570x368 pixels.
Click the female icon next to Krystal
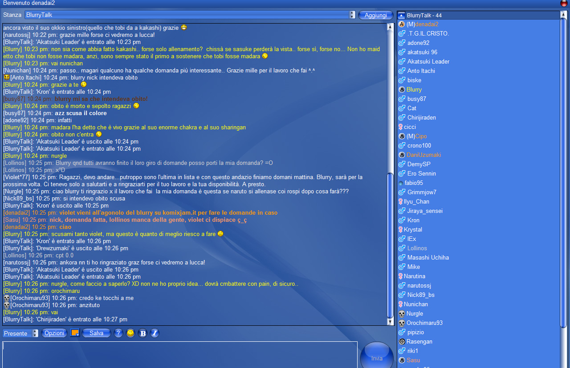400,230
